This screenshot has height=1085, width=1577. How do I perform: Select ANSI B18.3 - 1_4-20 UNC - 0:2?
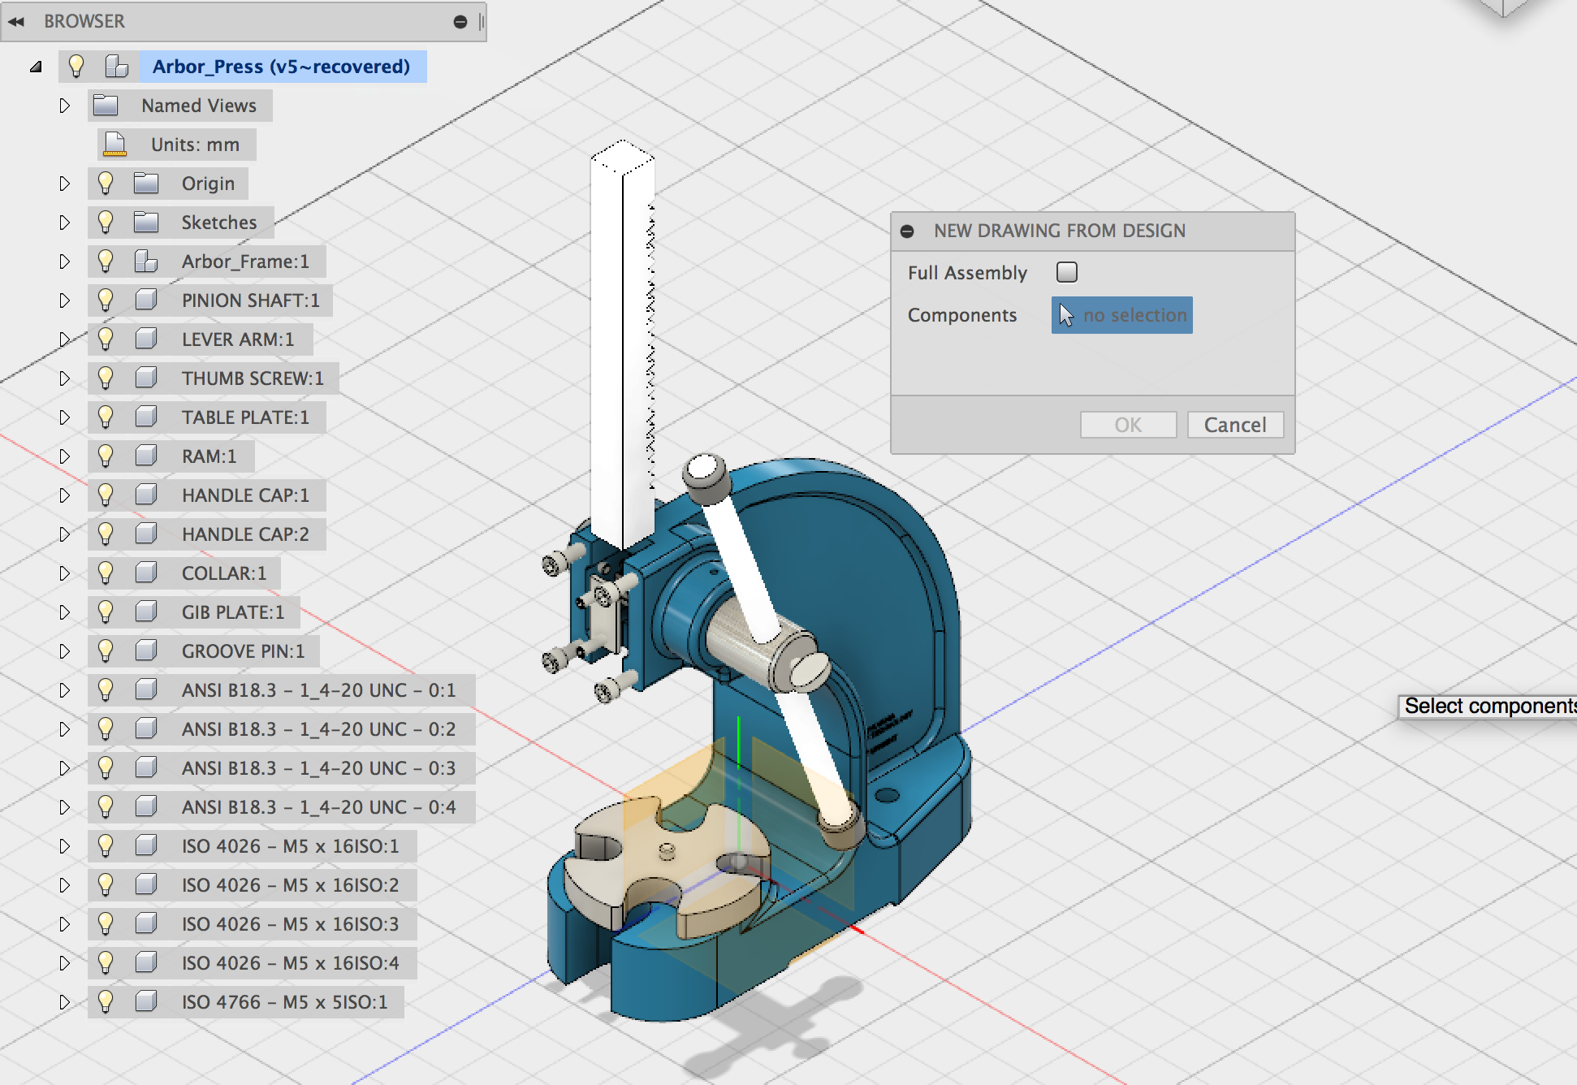(x=318, y=729)
